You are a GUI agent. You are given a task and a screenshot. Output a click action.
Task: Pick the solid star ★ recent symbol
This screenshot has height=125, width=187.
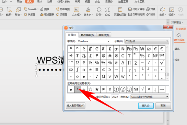[97, 89]
